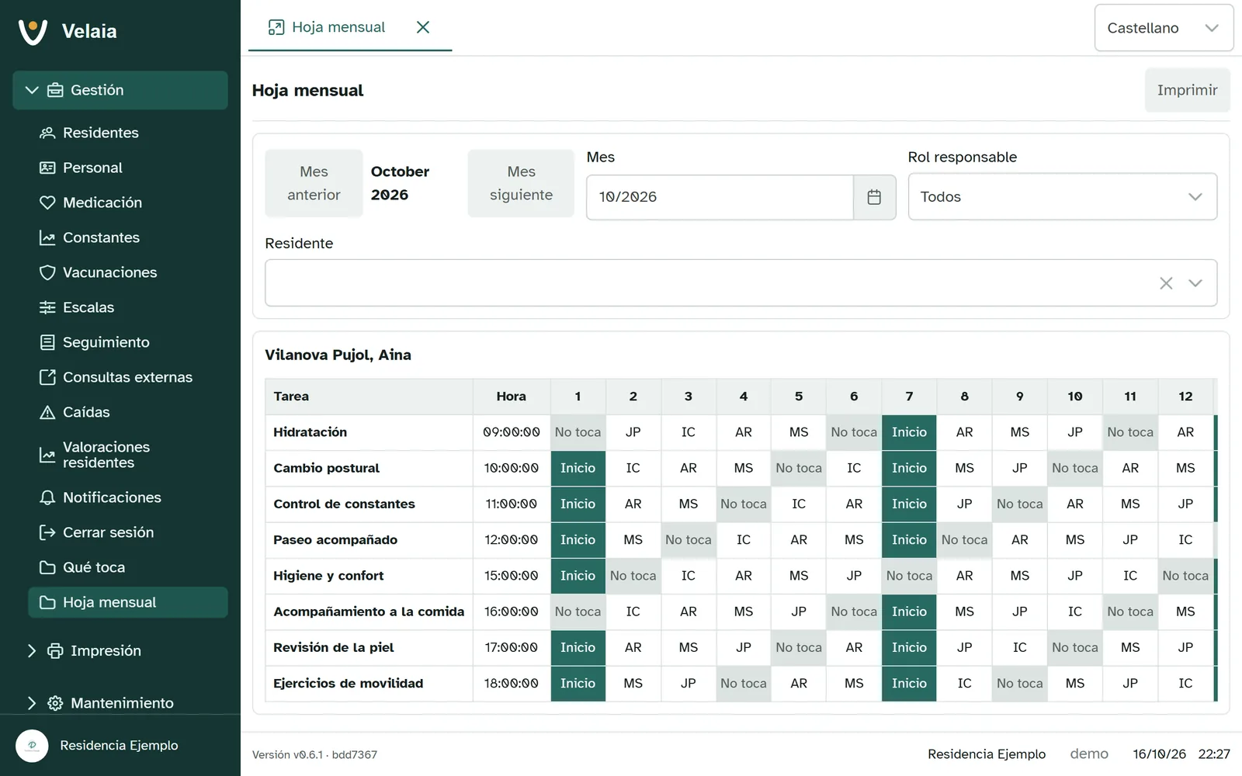The image size is (1242, 776).
Task: Select Hoja mensual in sidebar
Action: click(128, 602)
